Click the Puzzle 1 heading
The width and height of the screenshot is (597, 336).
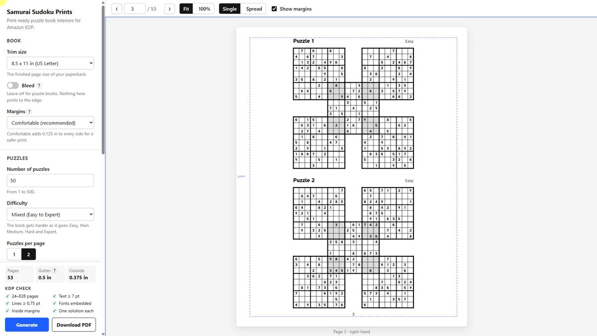tap(303, 41)
